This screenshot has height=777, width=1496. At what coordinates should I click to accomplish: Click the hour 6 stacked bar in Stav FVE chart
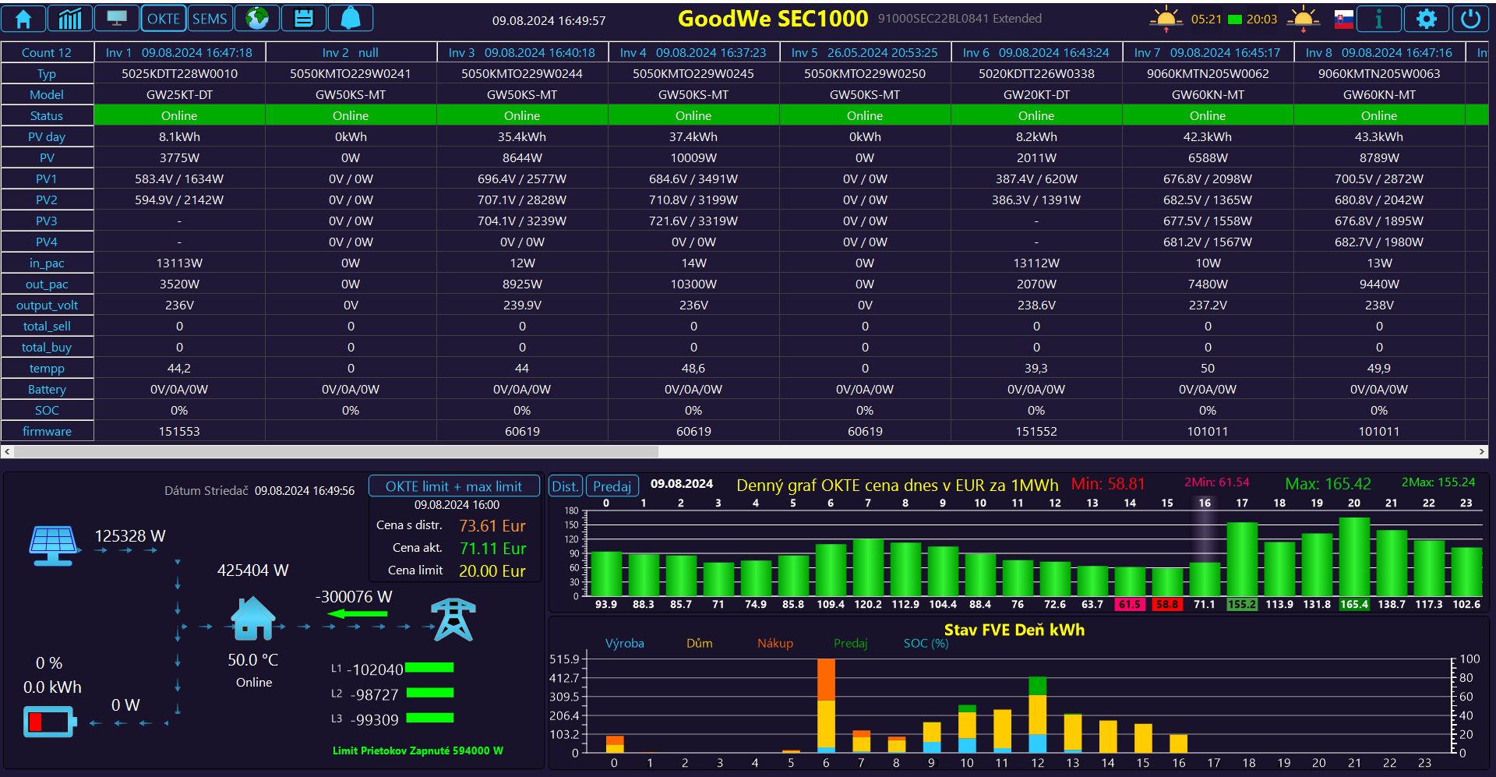pos(826,705)
